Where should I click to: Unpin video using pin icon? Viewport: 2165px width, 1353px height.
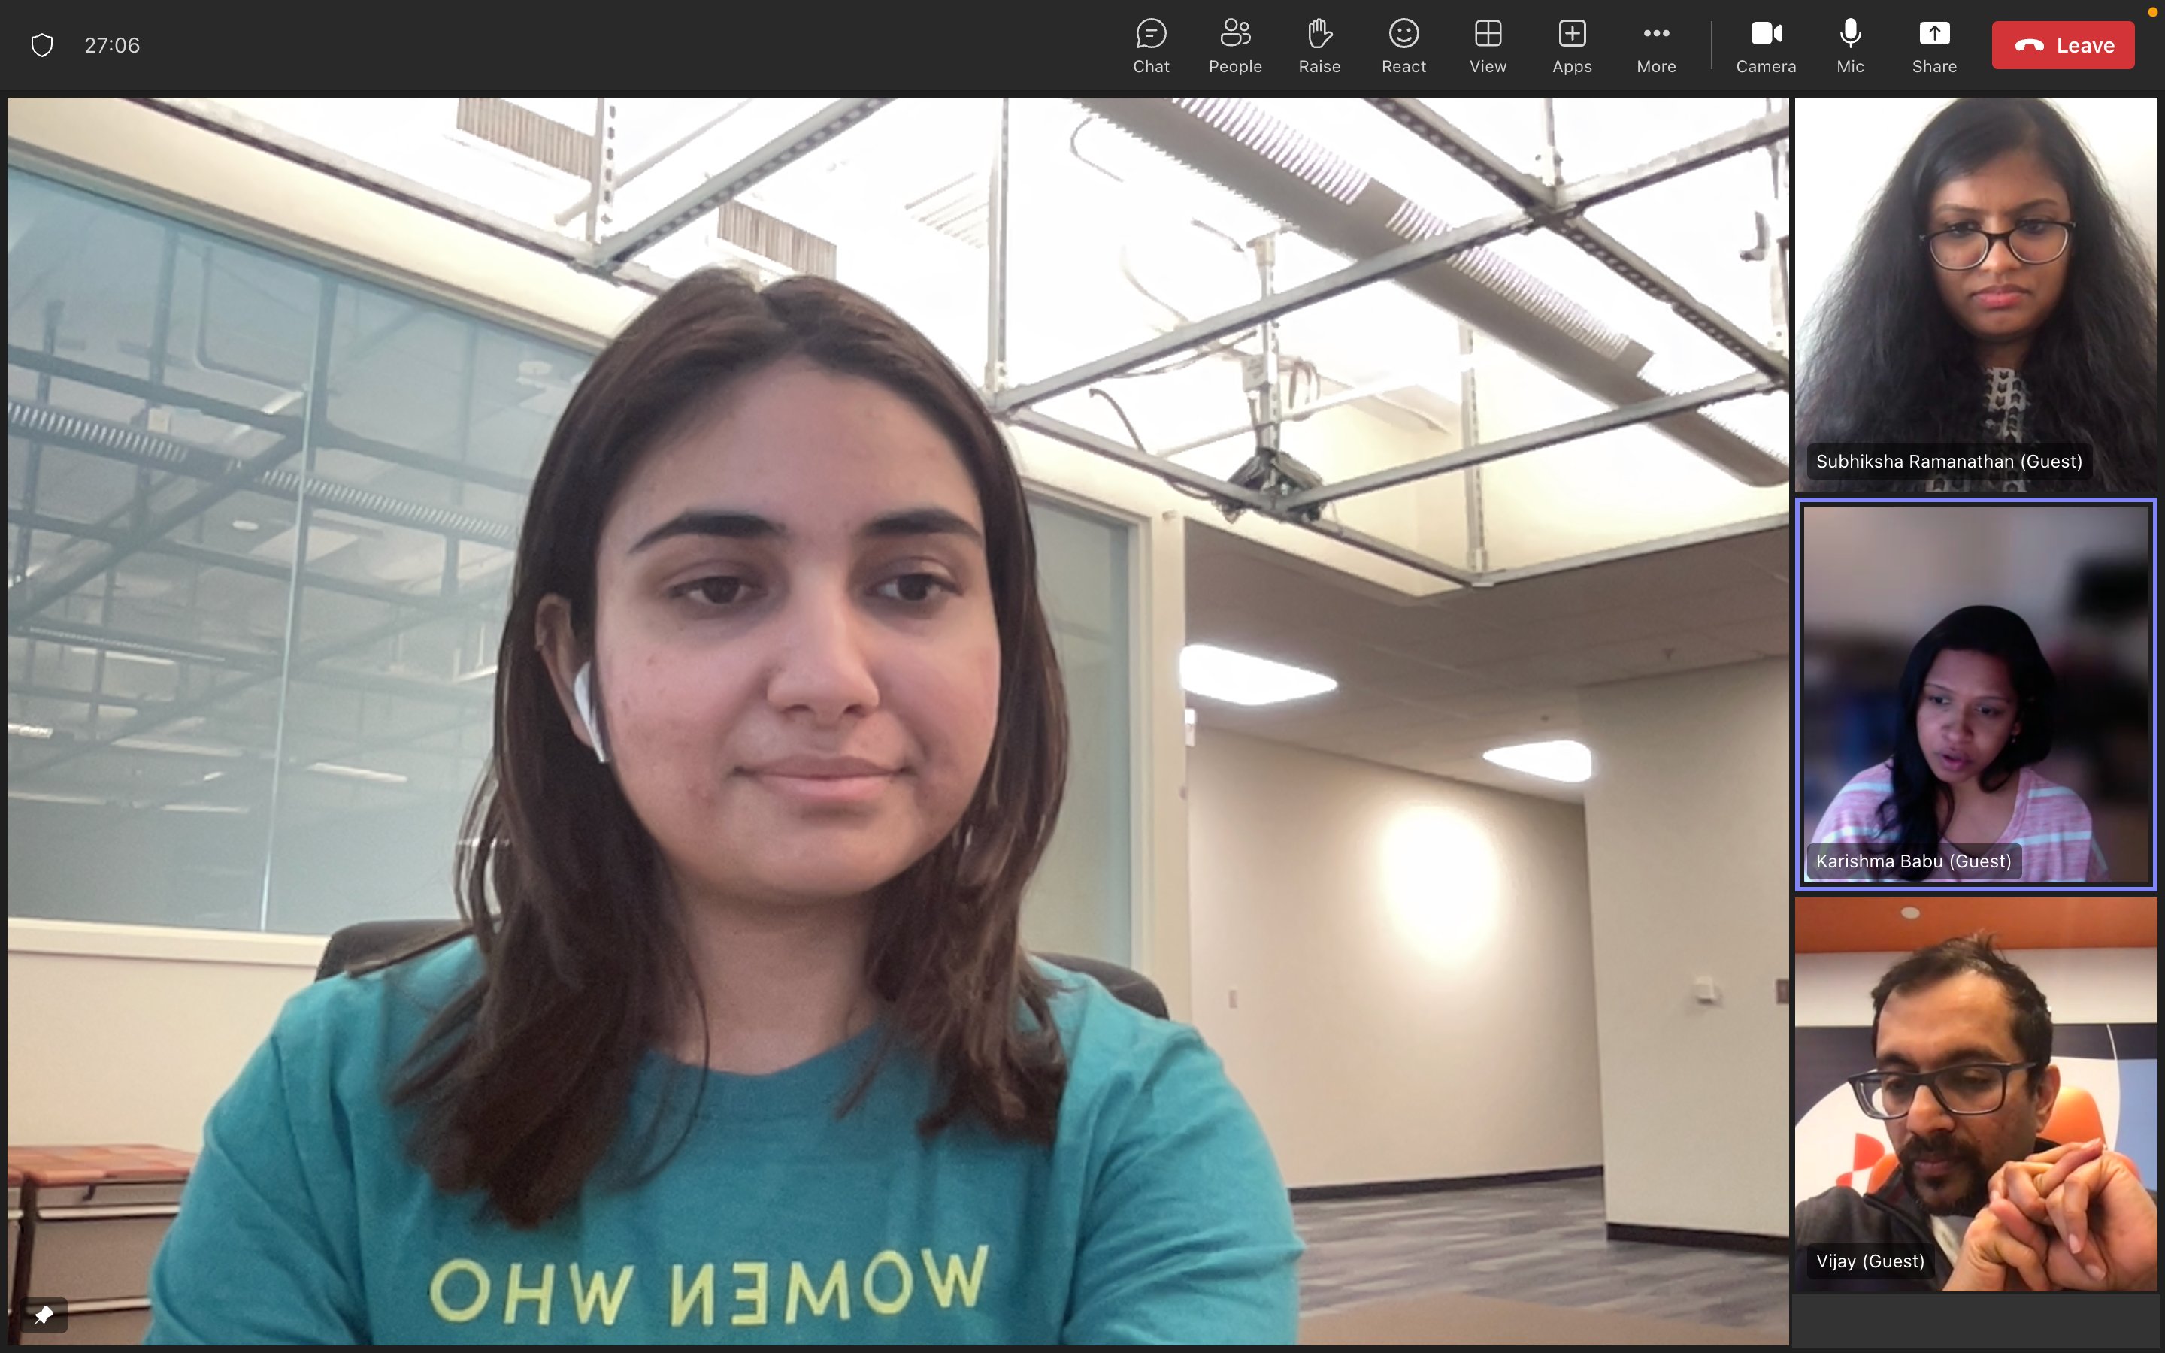pos(43,1315)
